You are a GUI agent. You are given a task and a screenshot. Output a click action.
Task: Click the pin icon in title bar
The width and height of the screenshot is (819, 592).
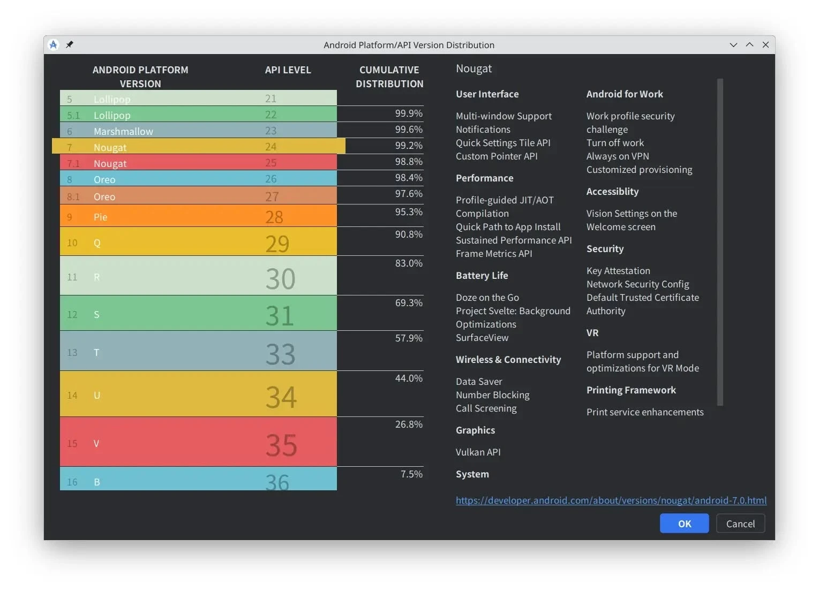click(x=70, y=45)
